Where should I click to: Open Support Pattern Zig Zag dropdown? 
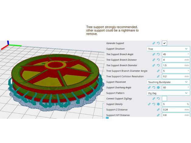168,93
